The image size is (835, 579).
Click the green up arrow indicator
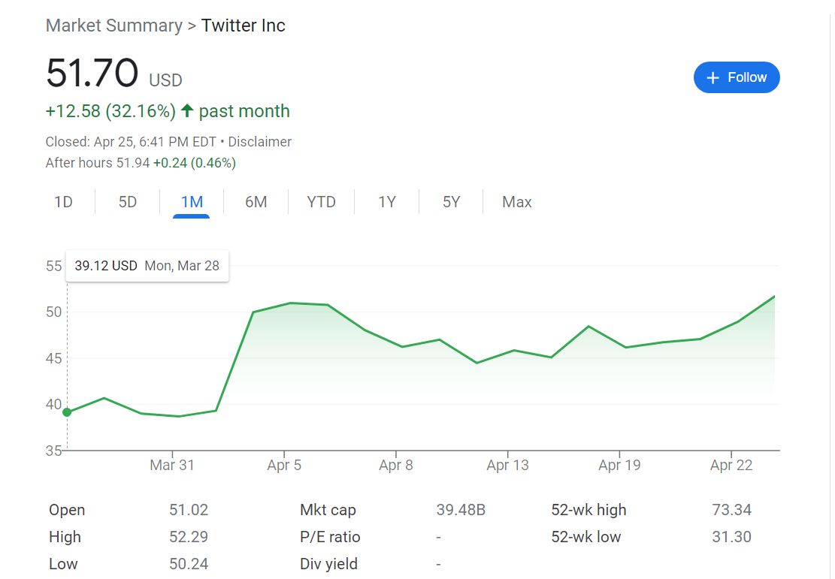coord(186,111)
